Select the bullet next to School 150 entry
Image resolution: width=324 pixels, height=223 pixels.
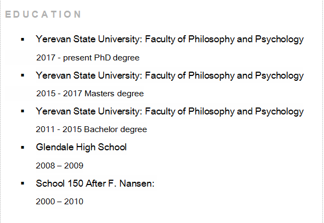22,183
